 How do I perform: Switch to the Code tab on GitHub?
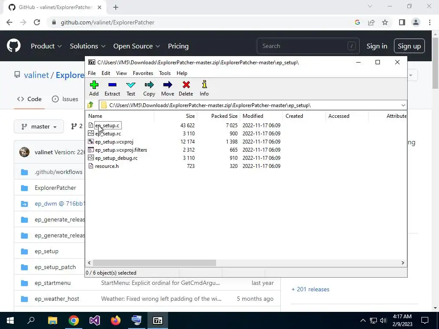point(29,99)
